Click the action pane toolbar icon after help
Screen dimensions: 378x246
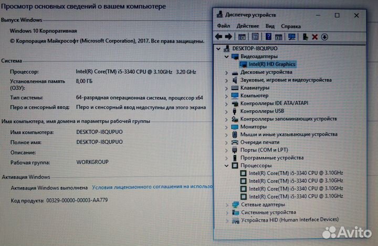coord(279,37)
